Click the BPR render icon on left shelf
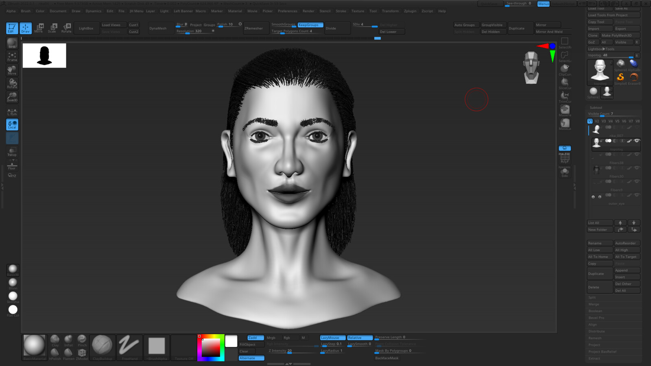 [12, 44]
